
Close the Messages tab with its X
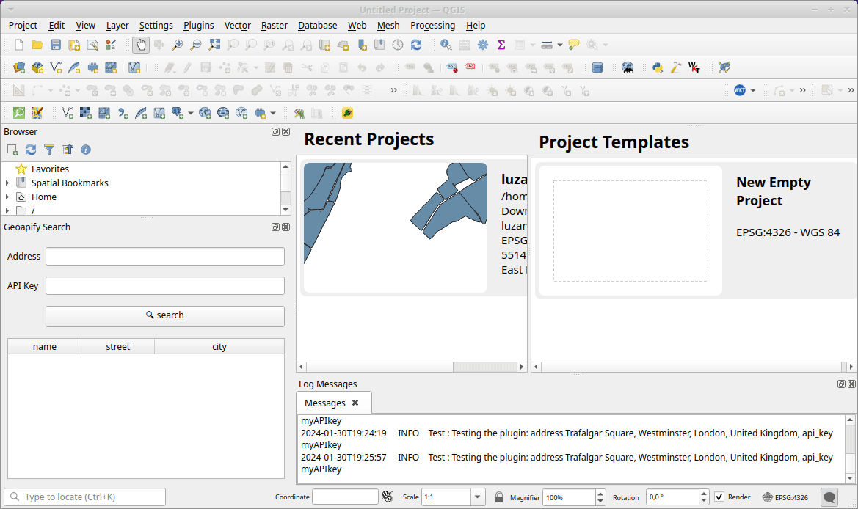pos(355,403)
